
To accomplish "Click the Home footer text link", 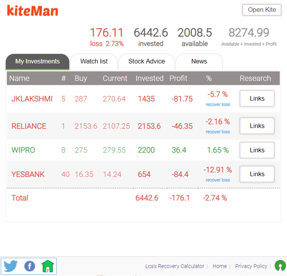I will coord(220,266).
